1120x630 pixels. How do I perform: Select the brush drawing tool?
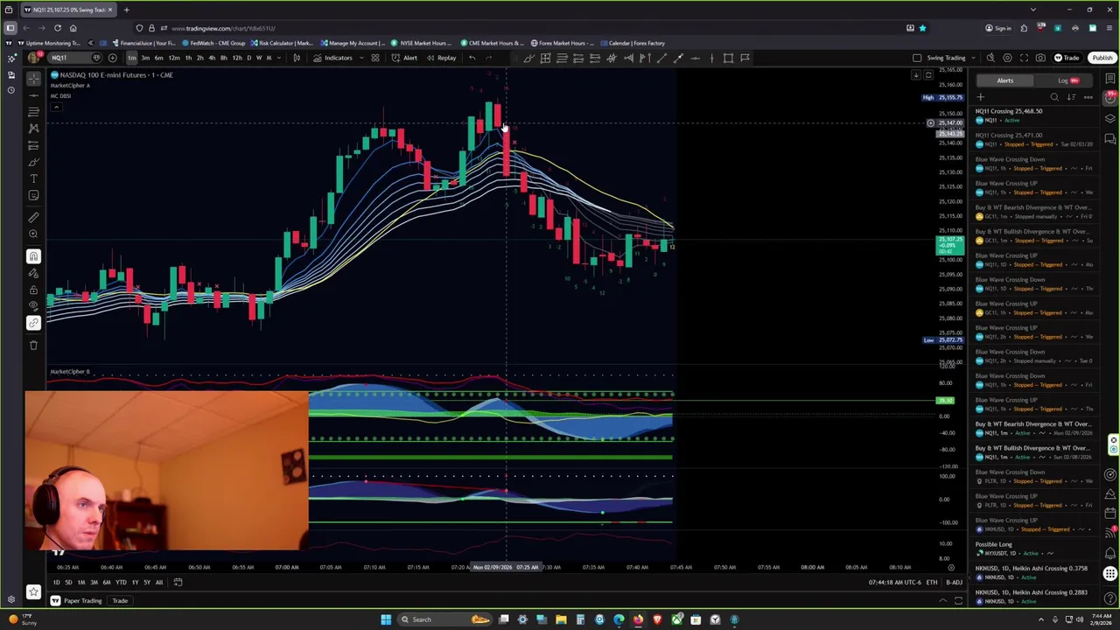click(33, 162)
